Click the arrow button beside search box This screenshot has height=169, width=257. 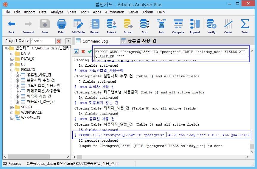pyautogui.click(x=68, y=41)
